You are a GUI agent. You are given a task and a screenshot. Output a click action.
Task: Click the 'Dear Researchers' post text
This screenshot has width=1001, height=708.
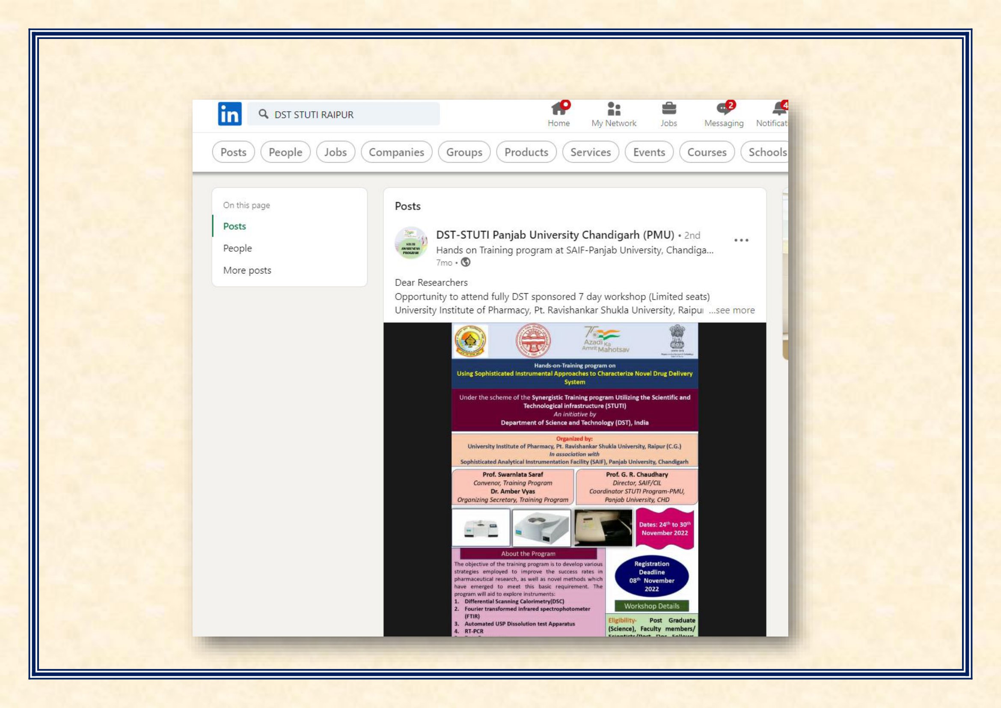[x=431, y=283]
